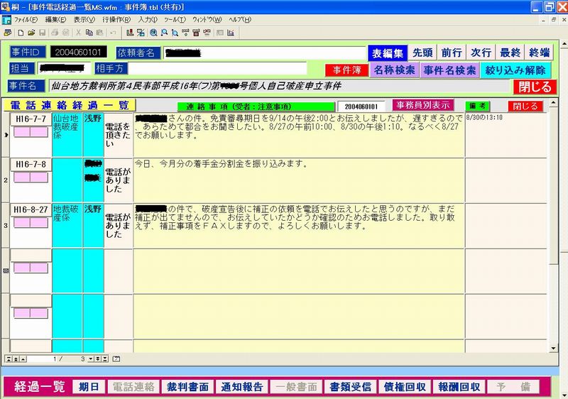Select the H16-8-27 date cell
This screenshot has height=399, width=568.
tap(31, 209)
